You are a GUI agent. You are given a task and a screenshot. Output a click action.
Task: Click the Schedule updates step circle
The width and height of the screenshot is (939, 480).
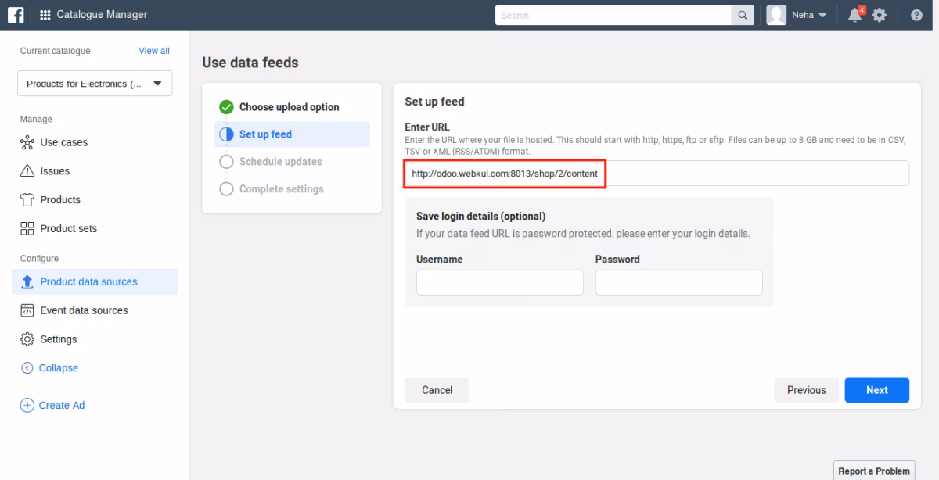tap(227, 162)
